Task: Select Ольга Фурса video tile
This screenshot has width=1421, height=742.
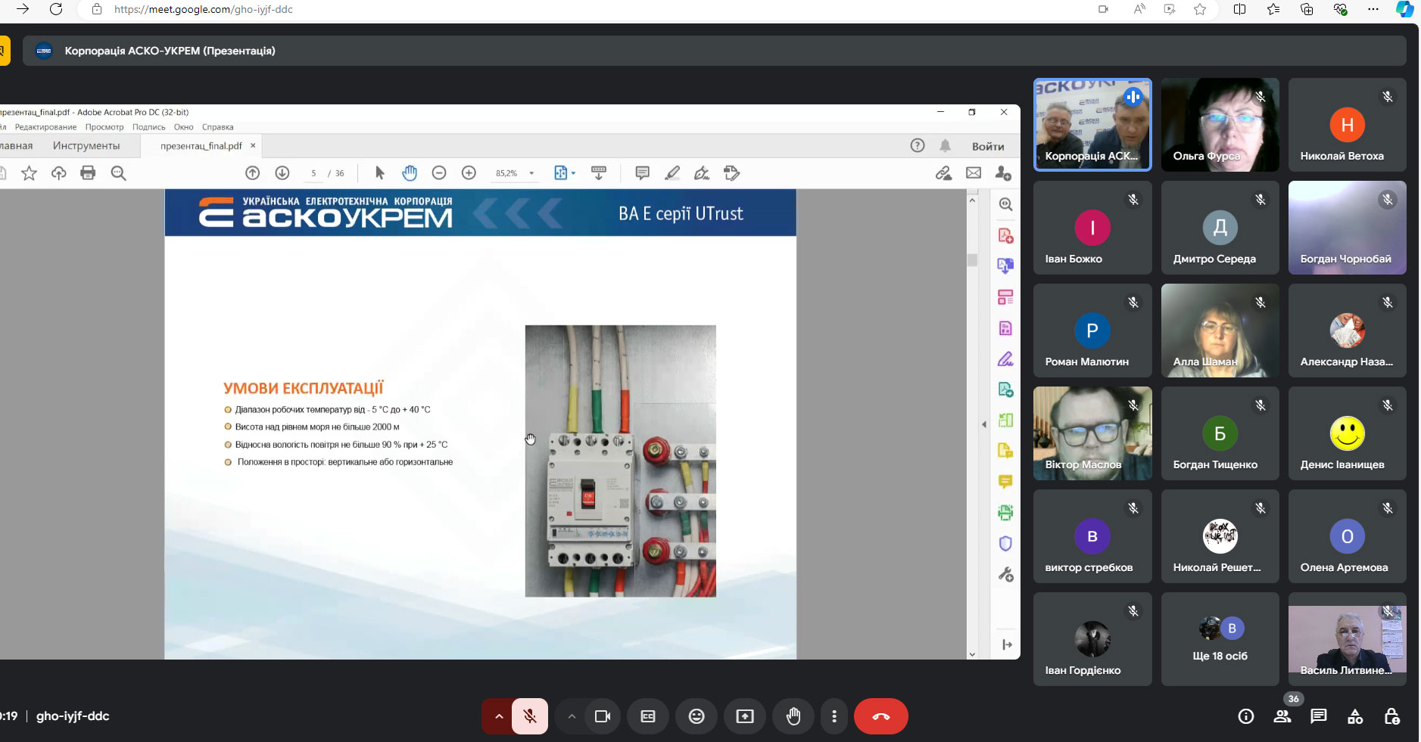Action: (1220, 125)
